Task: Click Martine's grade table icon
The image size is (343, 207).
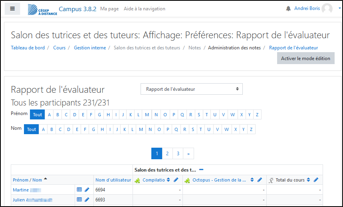Action: coord(79,190)
